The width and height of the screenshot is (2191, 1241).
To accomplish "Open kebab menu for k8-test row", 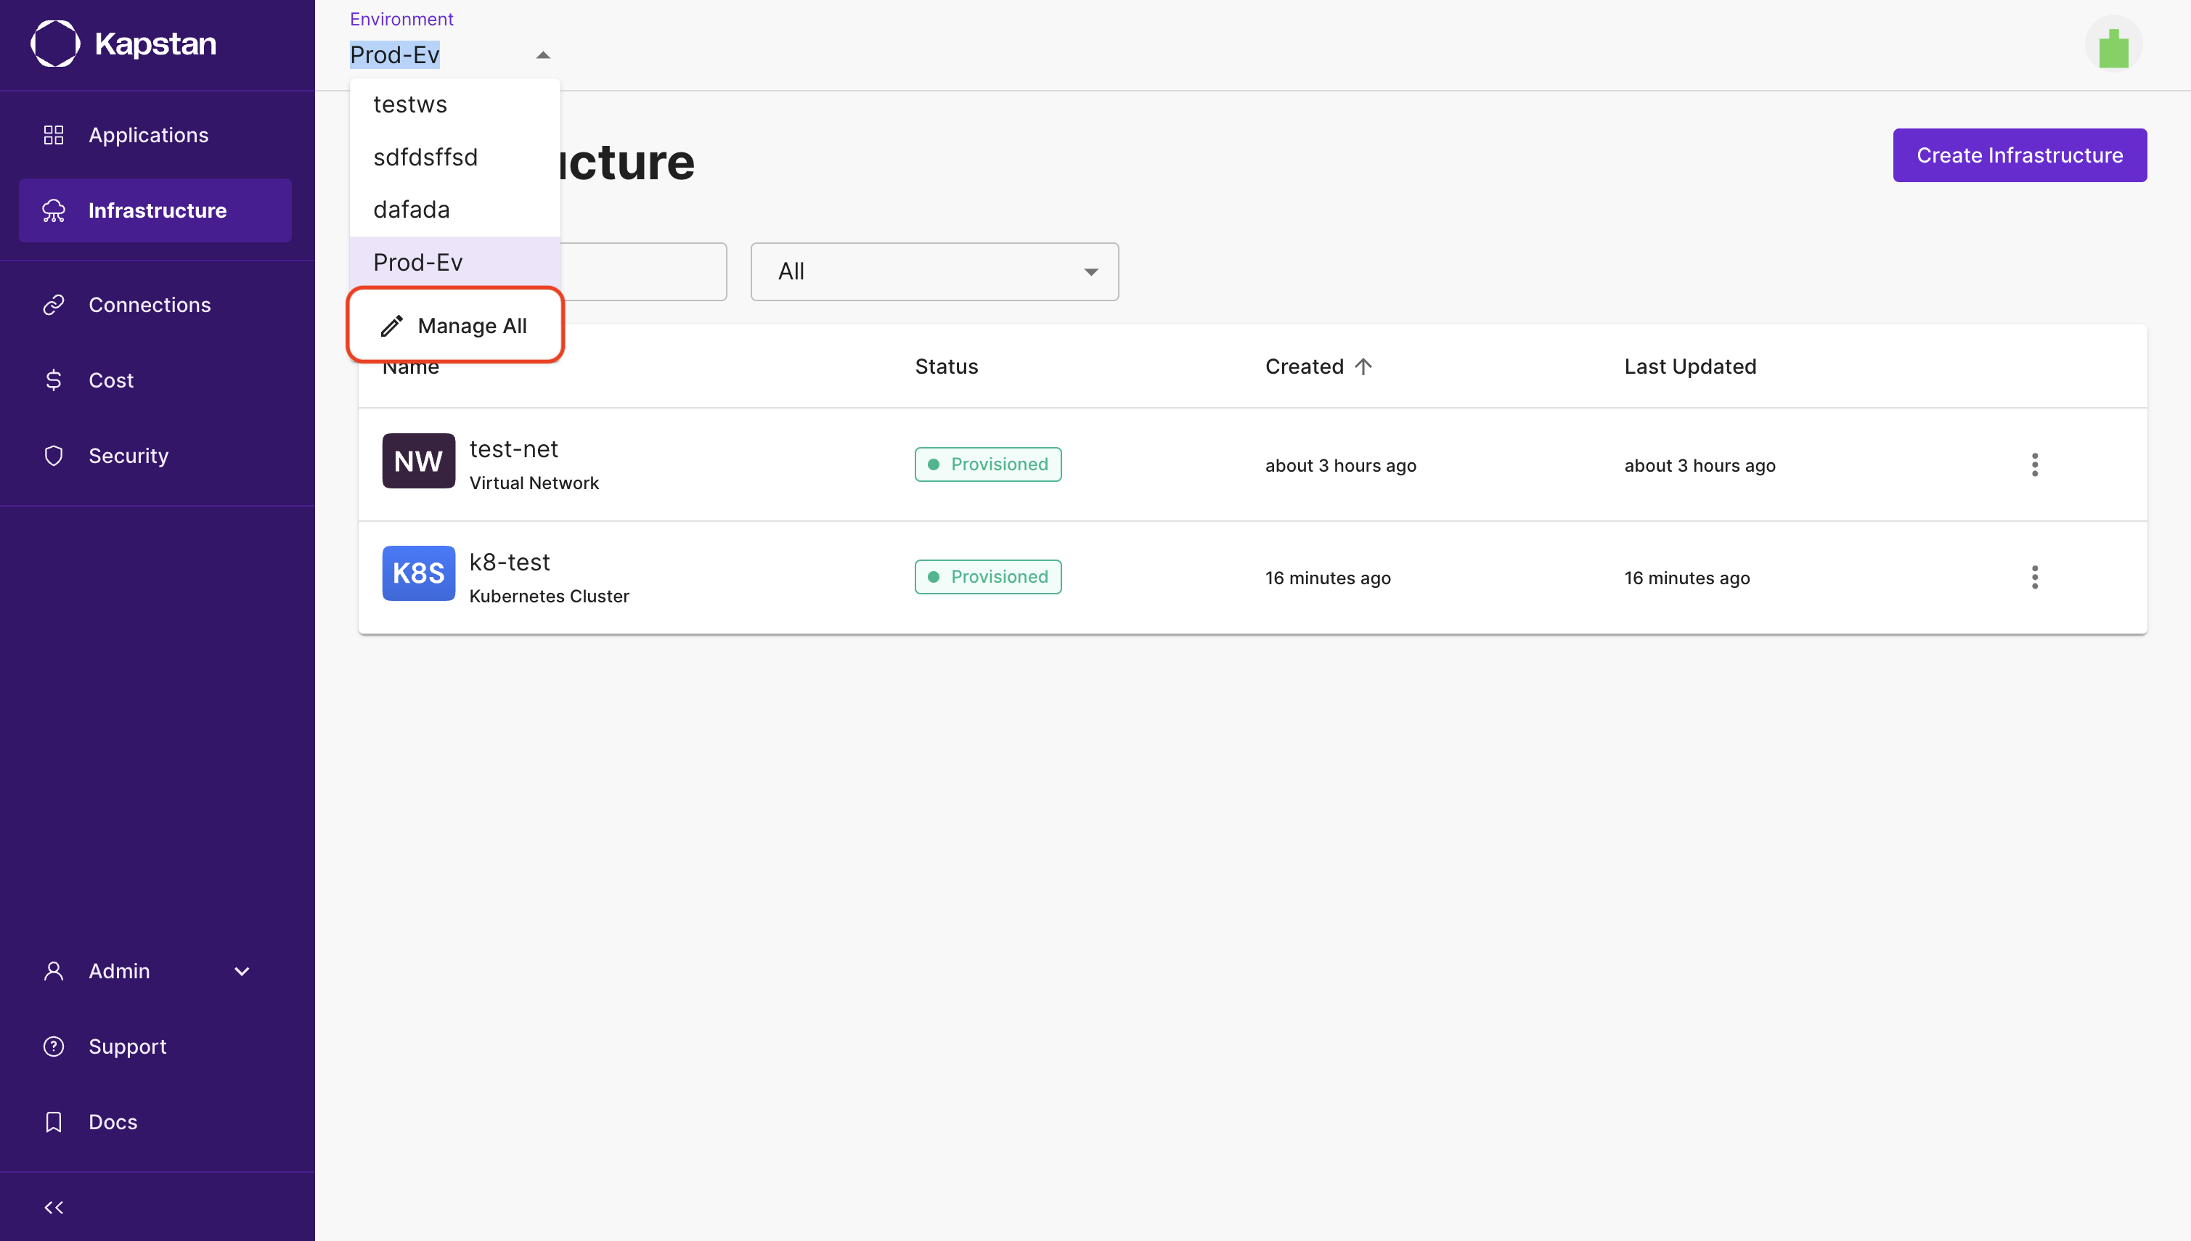I will click(x=2034, y=577).
